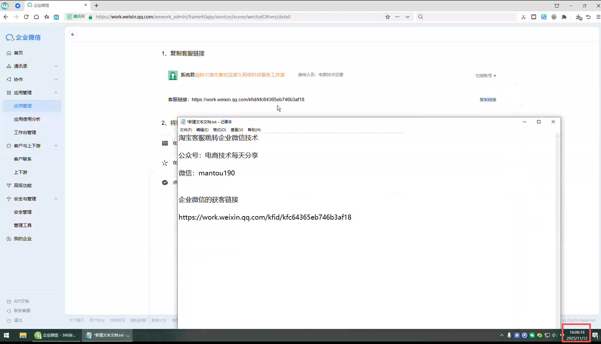Click the 复制链接 link

pos(488,100)
